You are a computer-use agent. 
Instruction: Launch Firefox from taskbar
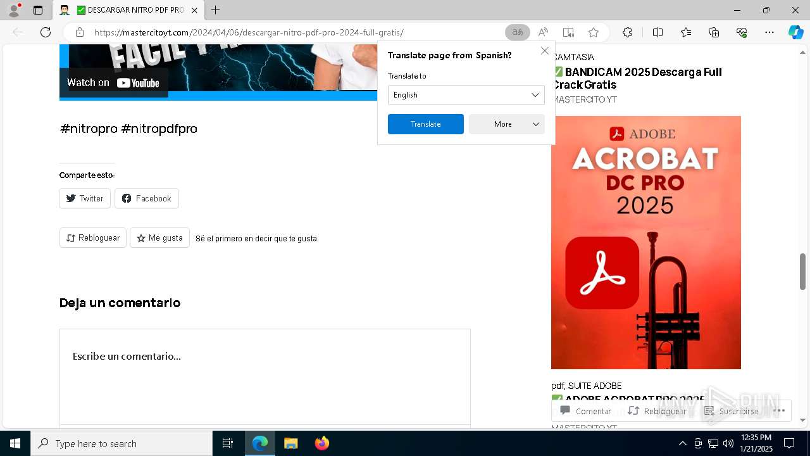pos(321,443)
